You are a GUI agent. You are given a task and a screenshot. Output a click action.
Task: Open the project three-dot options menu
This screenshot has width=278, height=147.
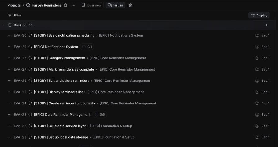pyautogui.click(x=73, y=5)
